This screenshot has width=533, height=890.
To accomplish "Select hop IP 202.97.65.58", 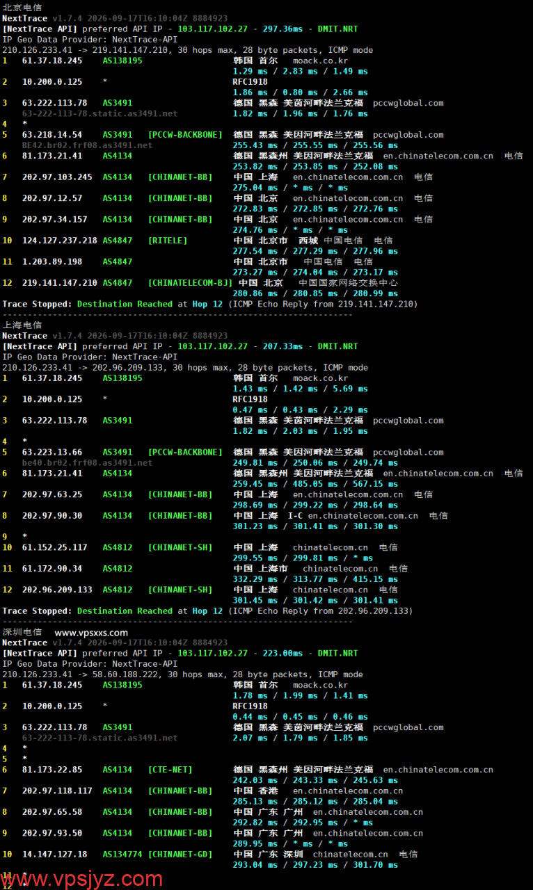I will pyautogui.click(x=52, y=811).
